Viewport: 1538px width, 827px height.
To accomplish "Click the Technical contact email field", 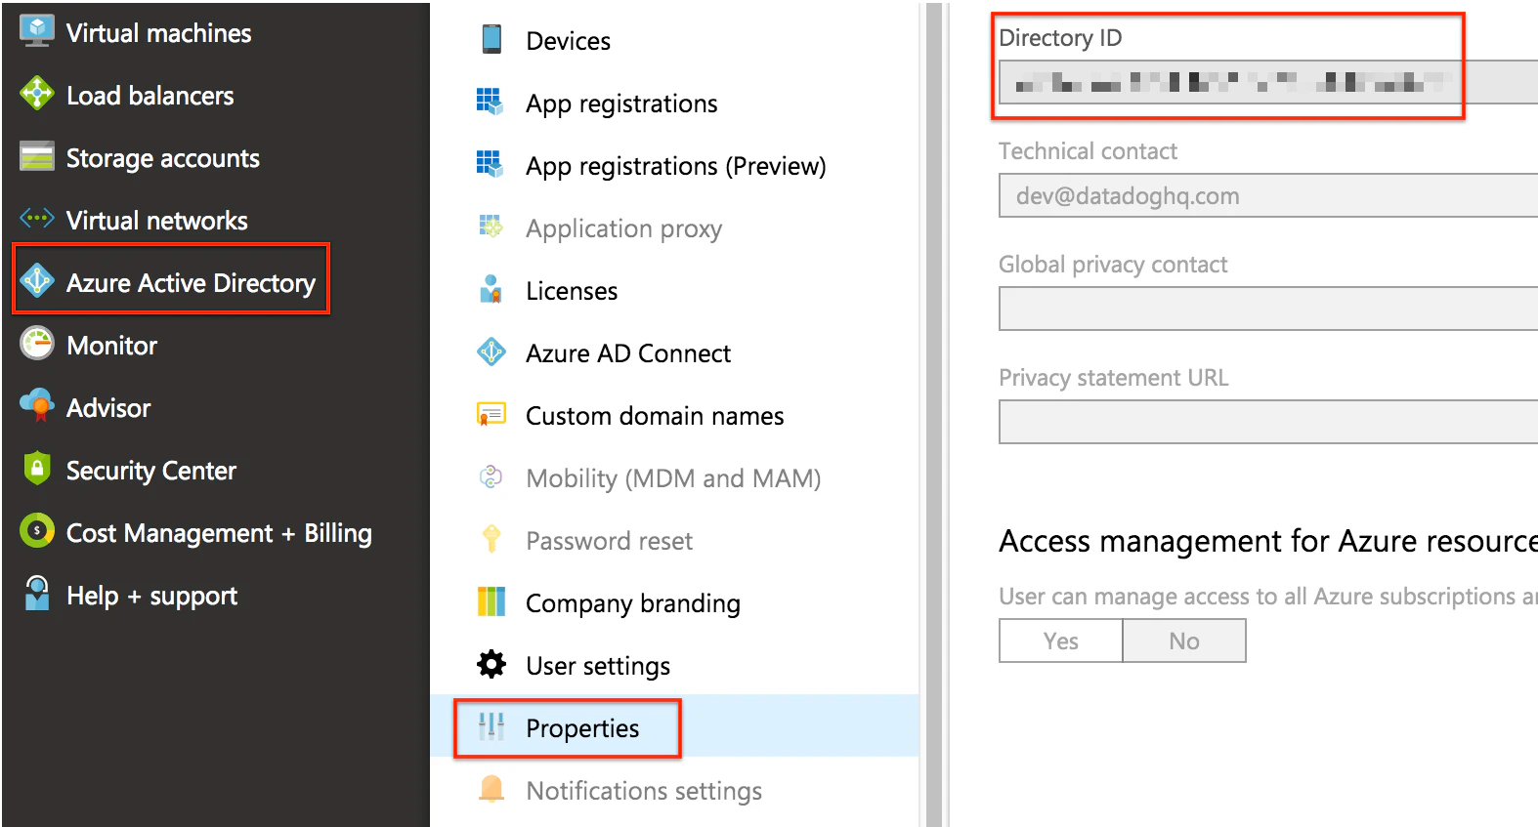I will click(x=1268, y=195).
